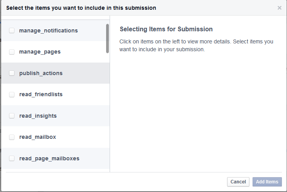Click the permissions list scrollbar thumb
The height and width of the screenshot is (192, 287).
click(x=108, y=38)
